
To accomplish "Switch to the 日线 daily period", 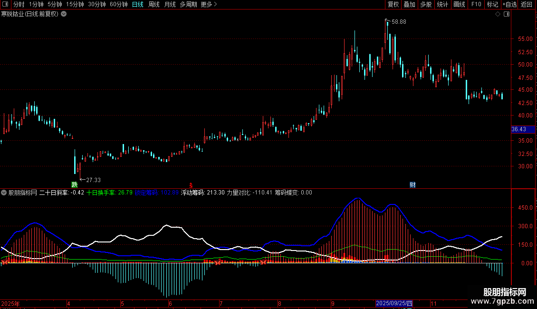I will click(137, 4).
